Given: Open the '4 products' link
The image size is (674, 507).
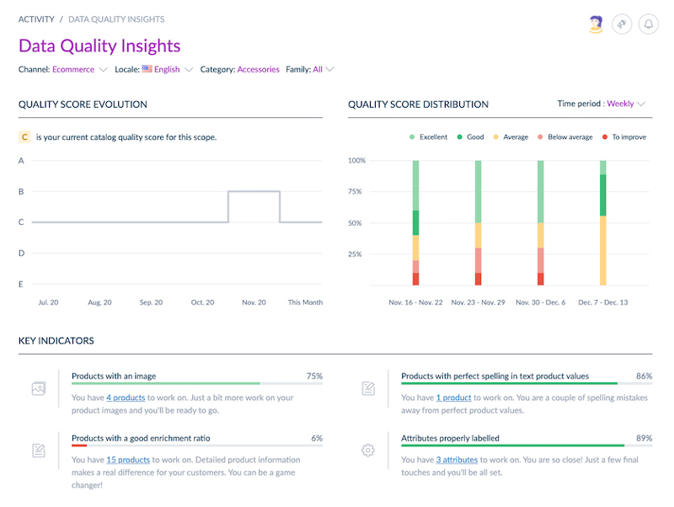Looking at the screenshot, I should [x=126, y=398].
